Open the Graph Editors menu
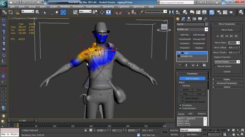The height and width of the screenshot is (137, 245). (x=93, y=7)
